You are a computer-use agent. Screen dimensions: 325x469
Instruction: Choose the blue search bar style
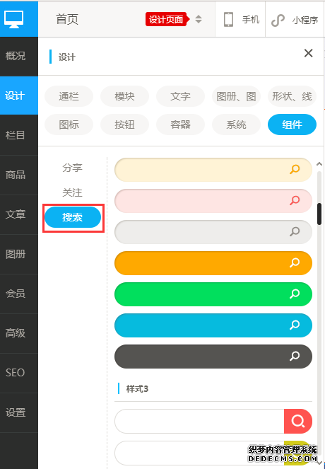213,325
